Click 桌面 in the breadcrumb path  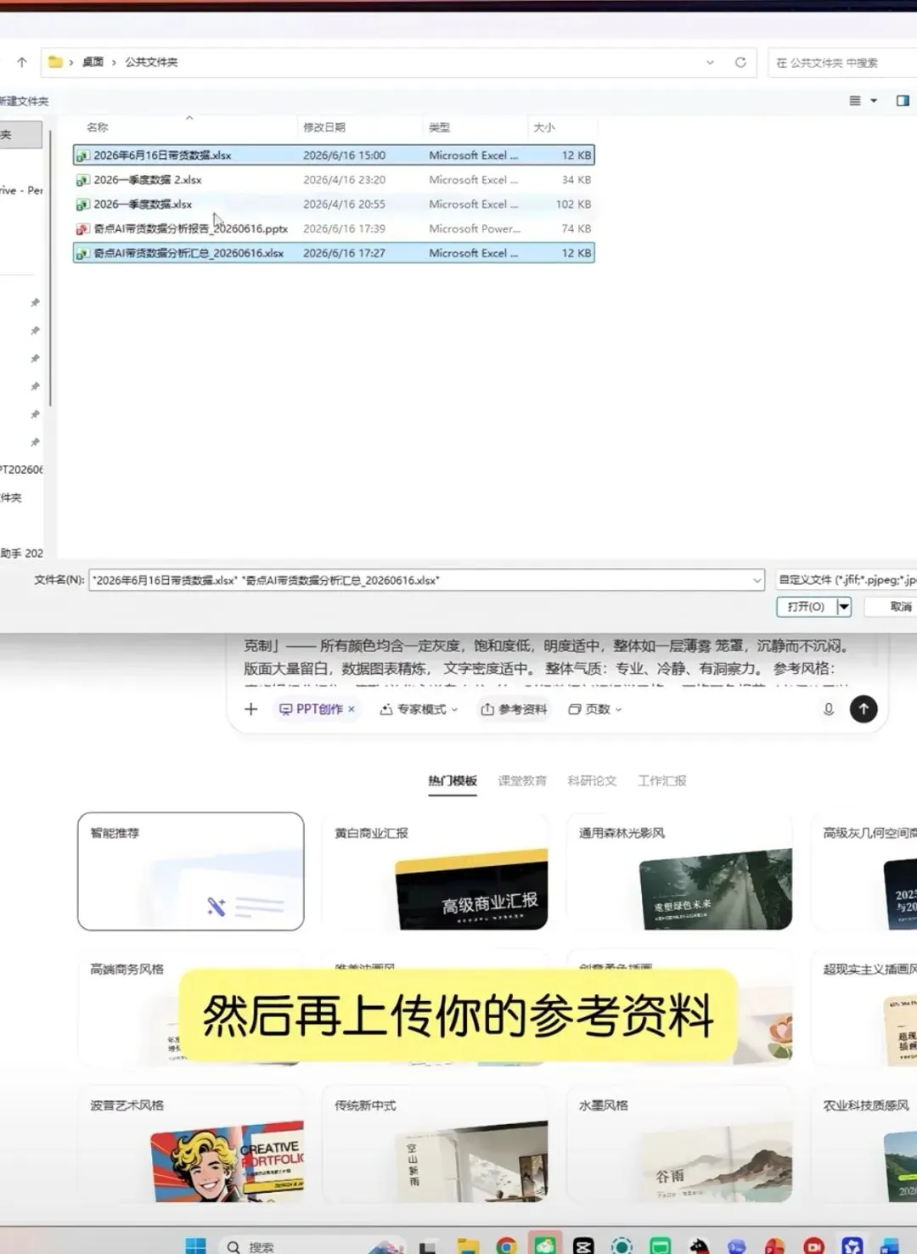tap(93, 62)
